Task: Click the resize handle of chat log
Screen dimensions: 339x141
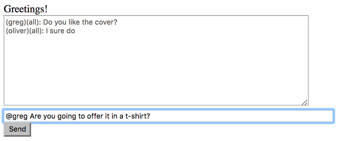Action: click(305, 102)
